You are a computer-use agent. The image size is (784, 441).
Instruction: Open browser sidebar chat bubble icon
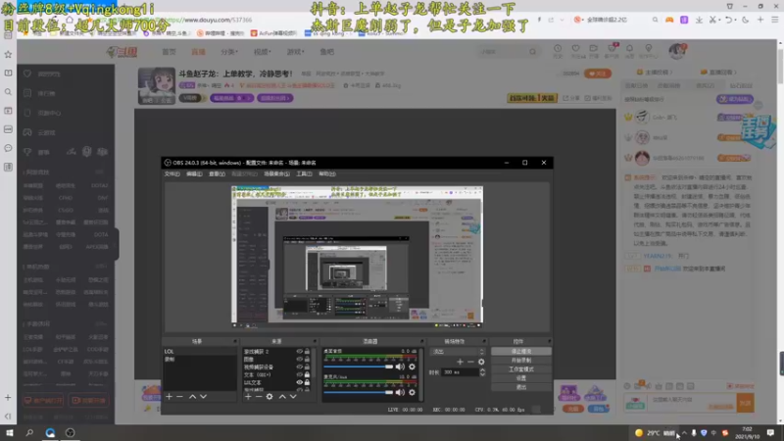[8, 148]
